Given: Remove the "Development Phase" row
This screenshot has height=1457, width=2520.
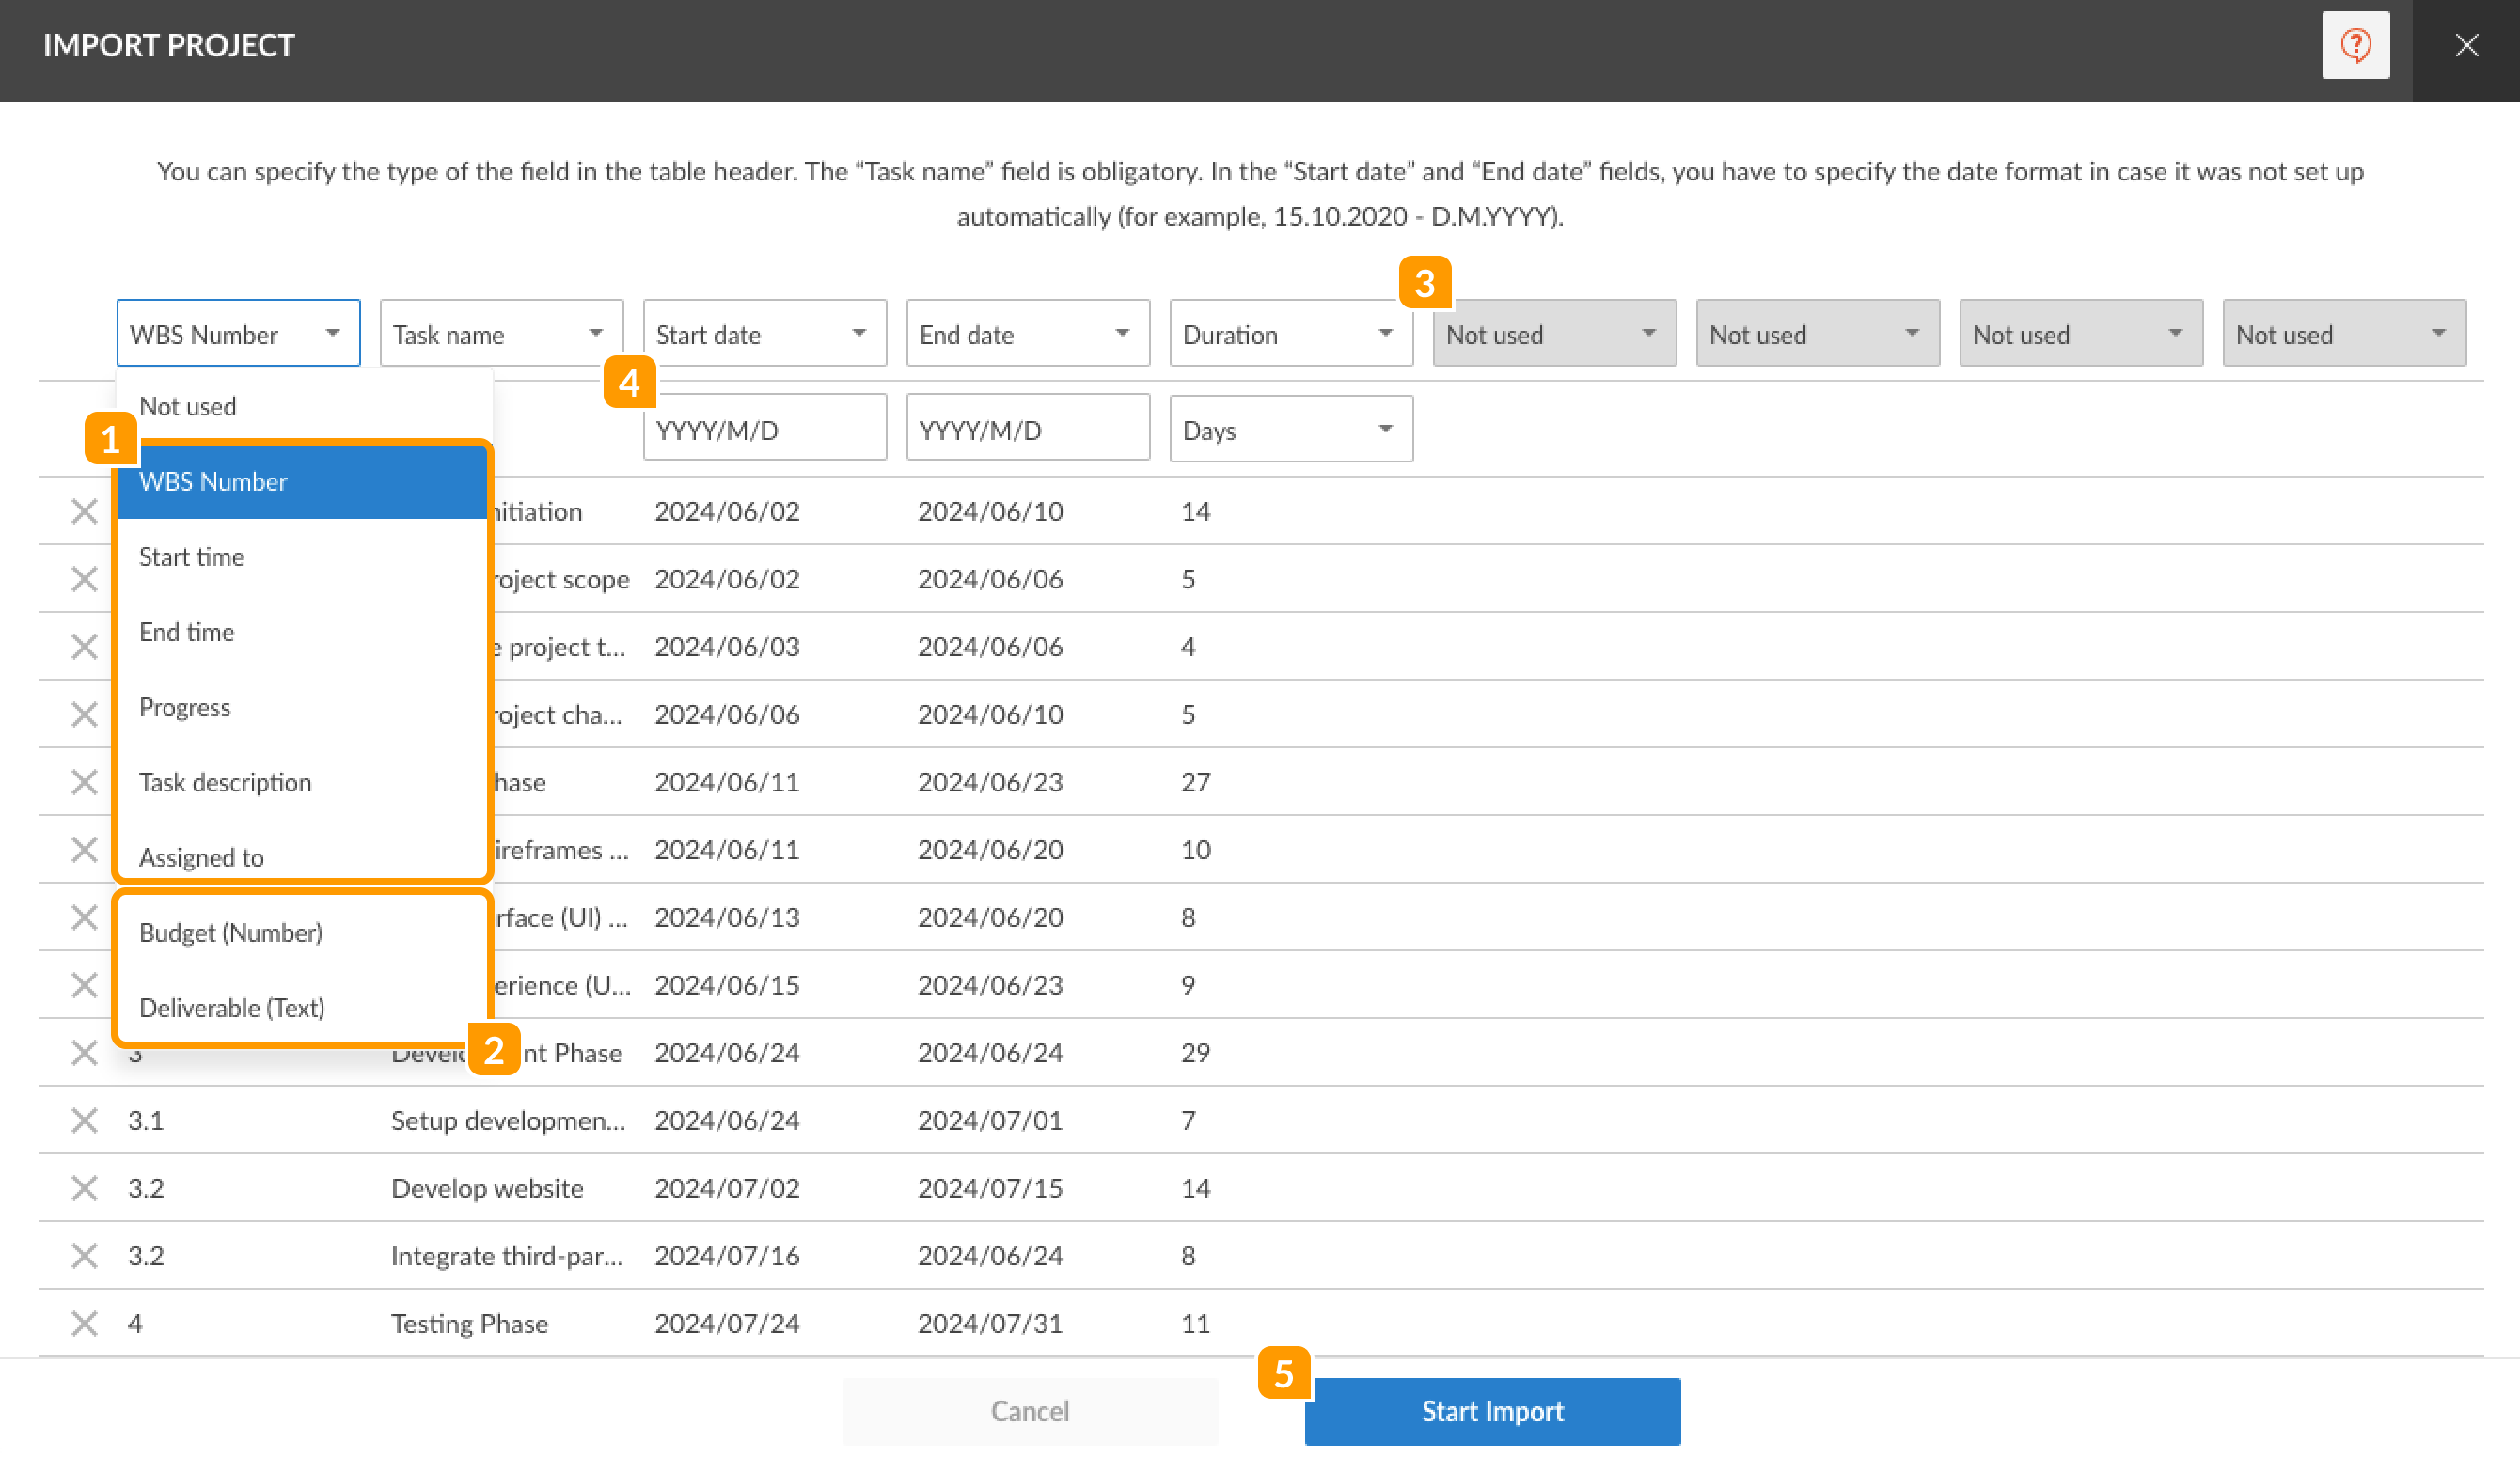Looking at the screenshot, I should click(85, 1052).
